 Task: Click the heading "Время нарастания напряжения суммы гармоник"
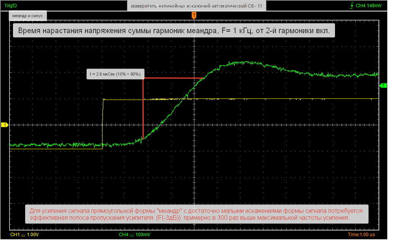click(174, 31)
